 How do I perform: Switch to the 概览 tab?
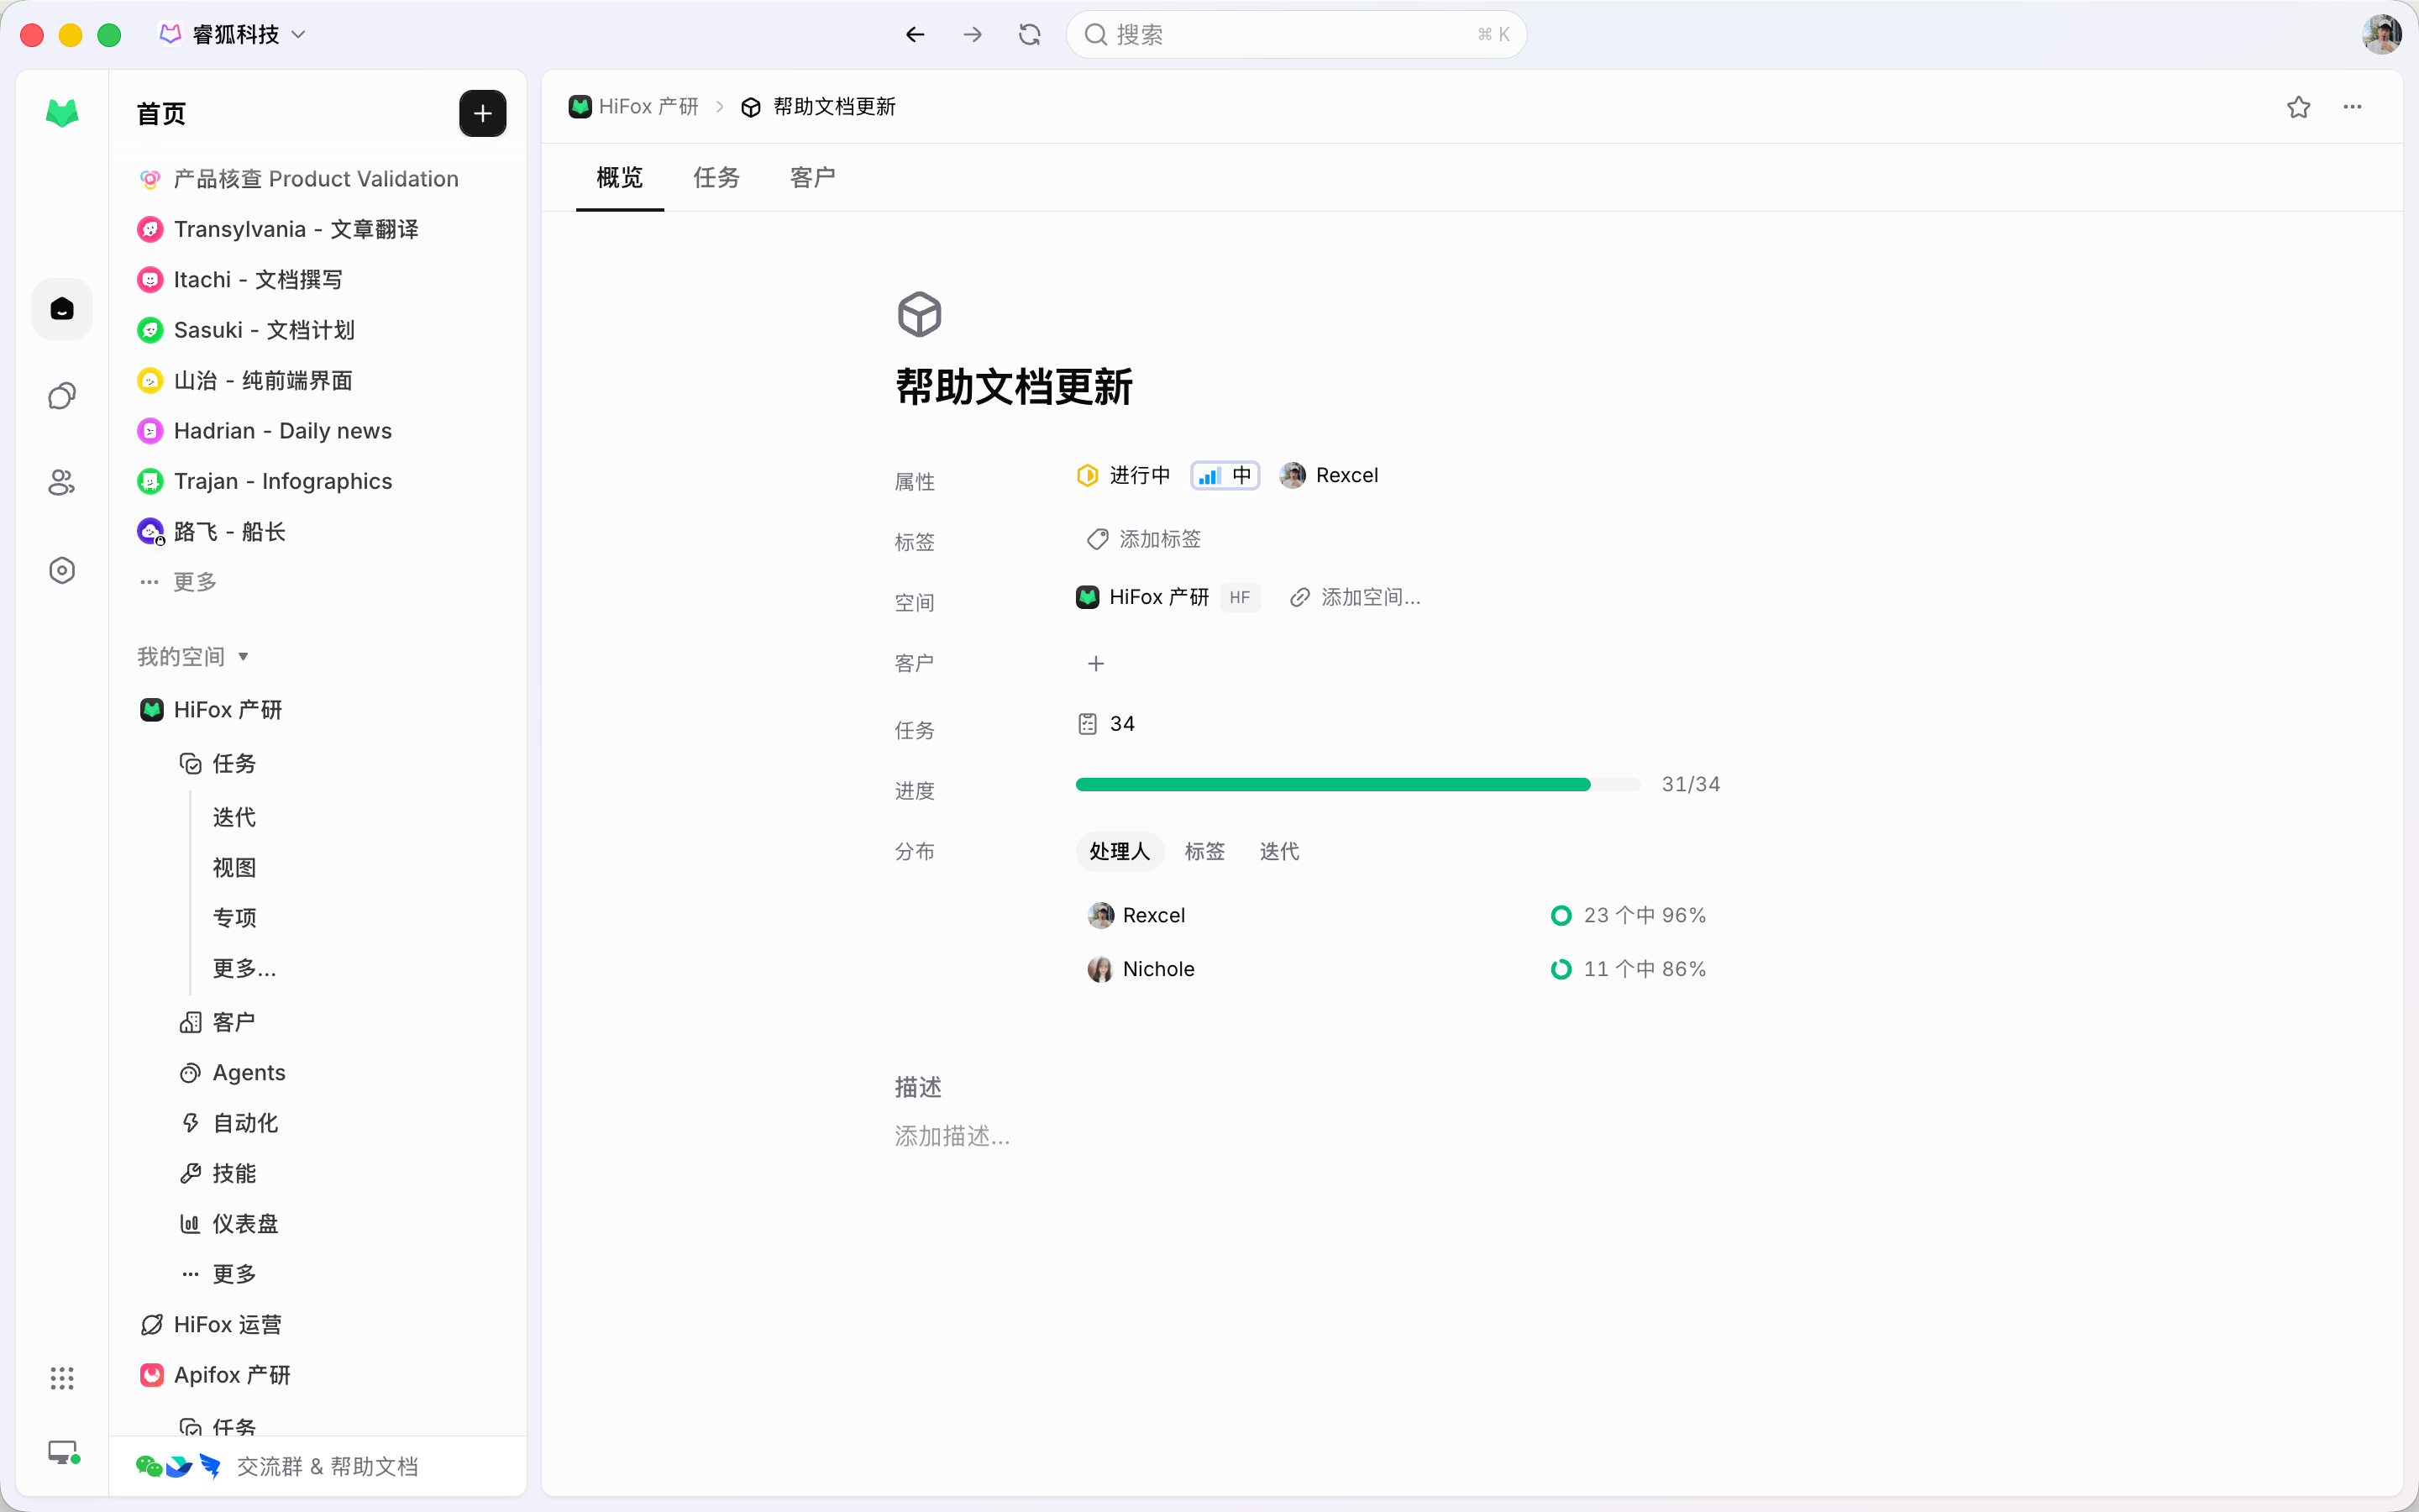(x=620, y=178)
